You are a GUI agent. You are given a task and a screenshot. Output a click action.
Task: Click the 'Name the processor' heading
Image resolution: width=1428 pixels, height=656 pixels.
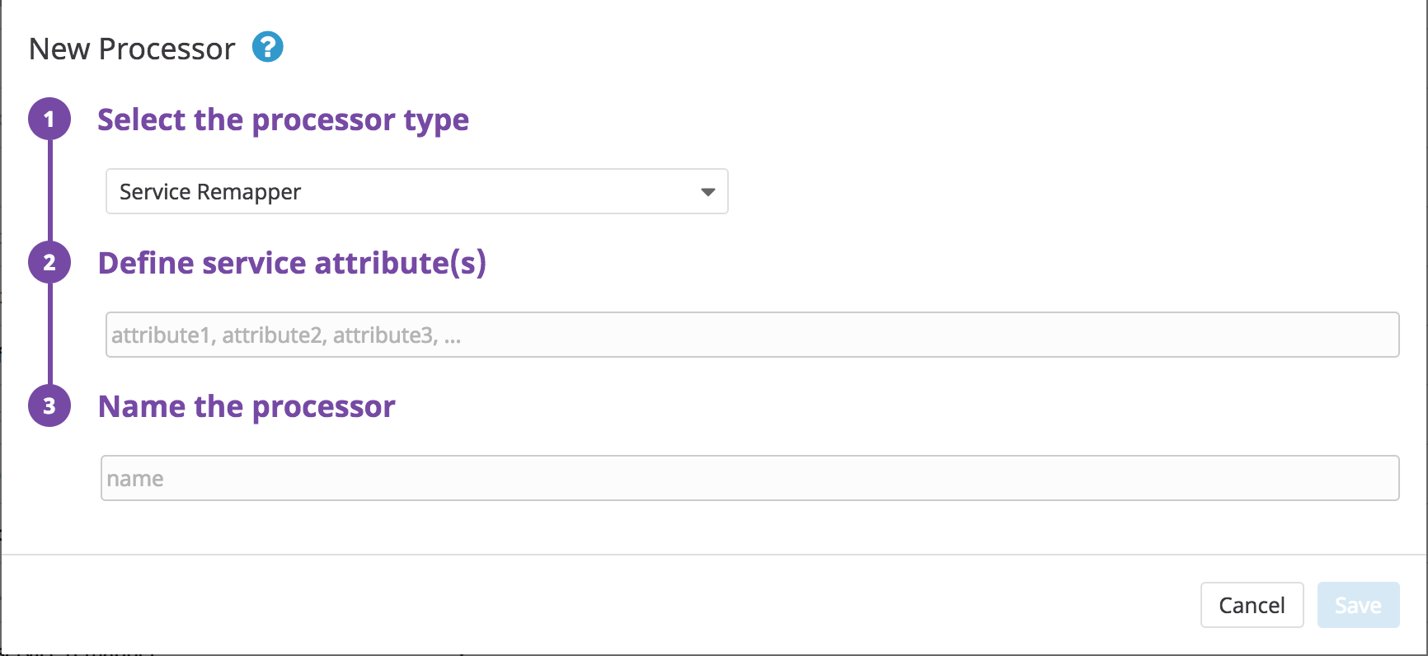(247, 406)
